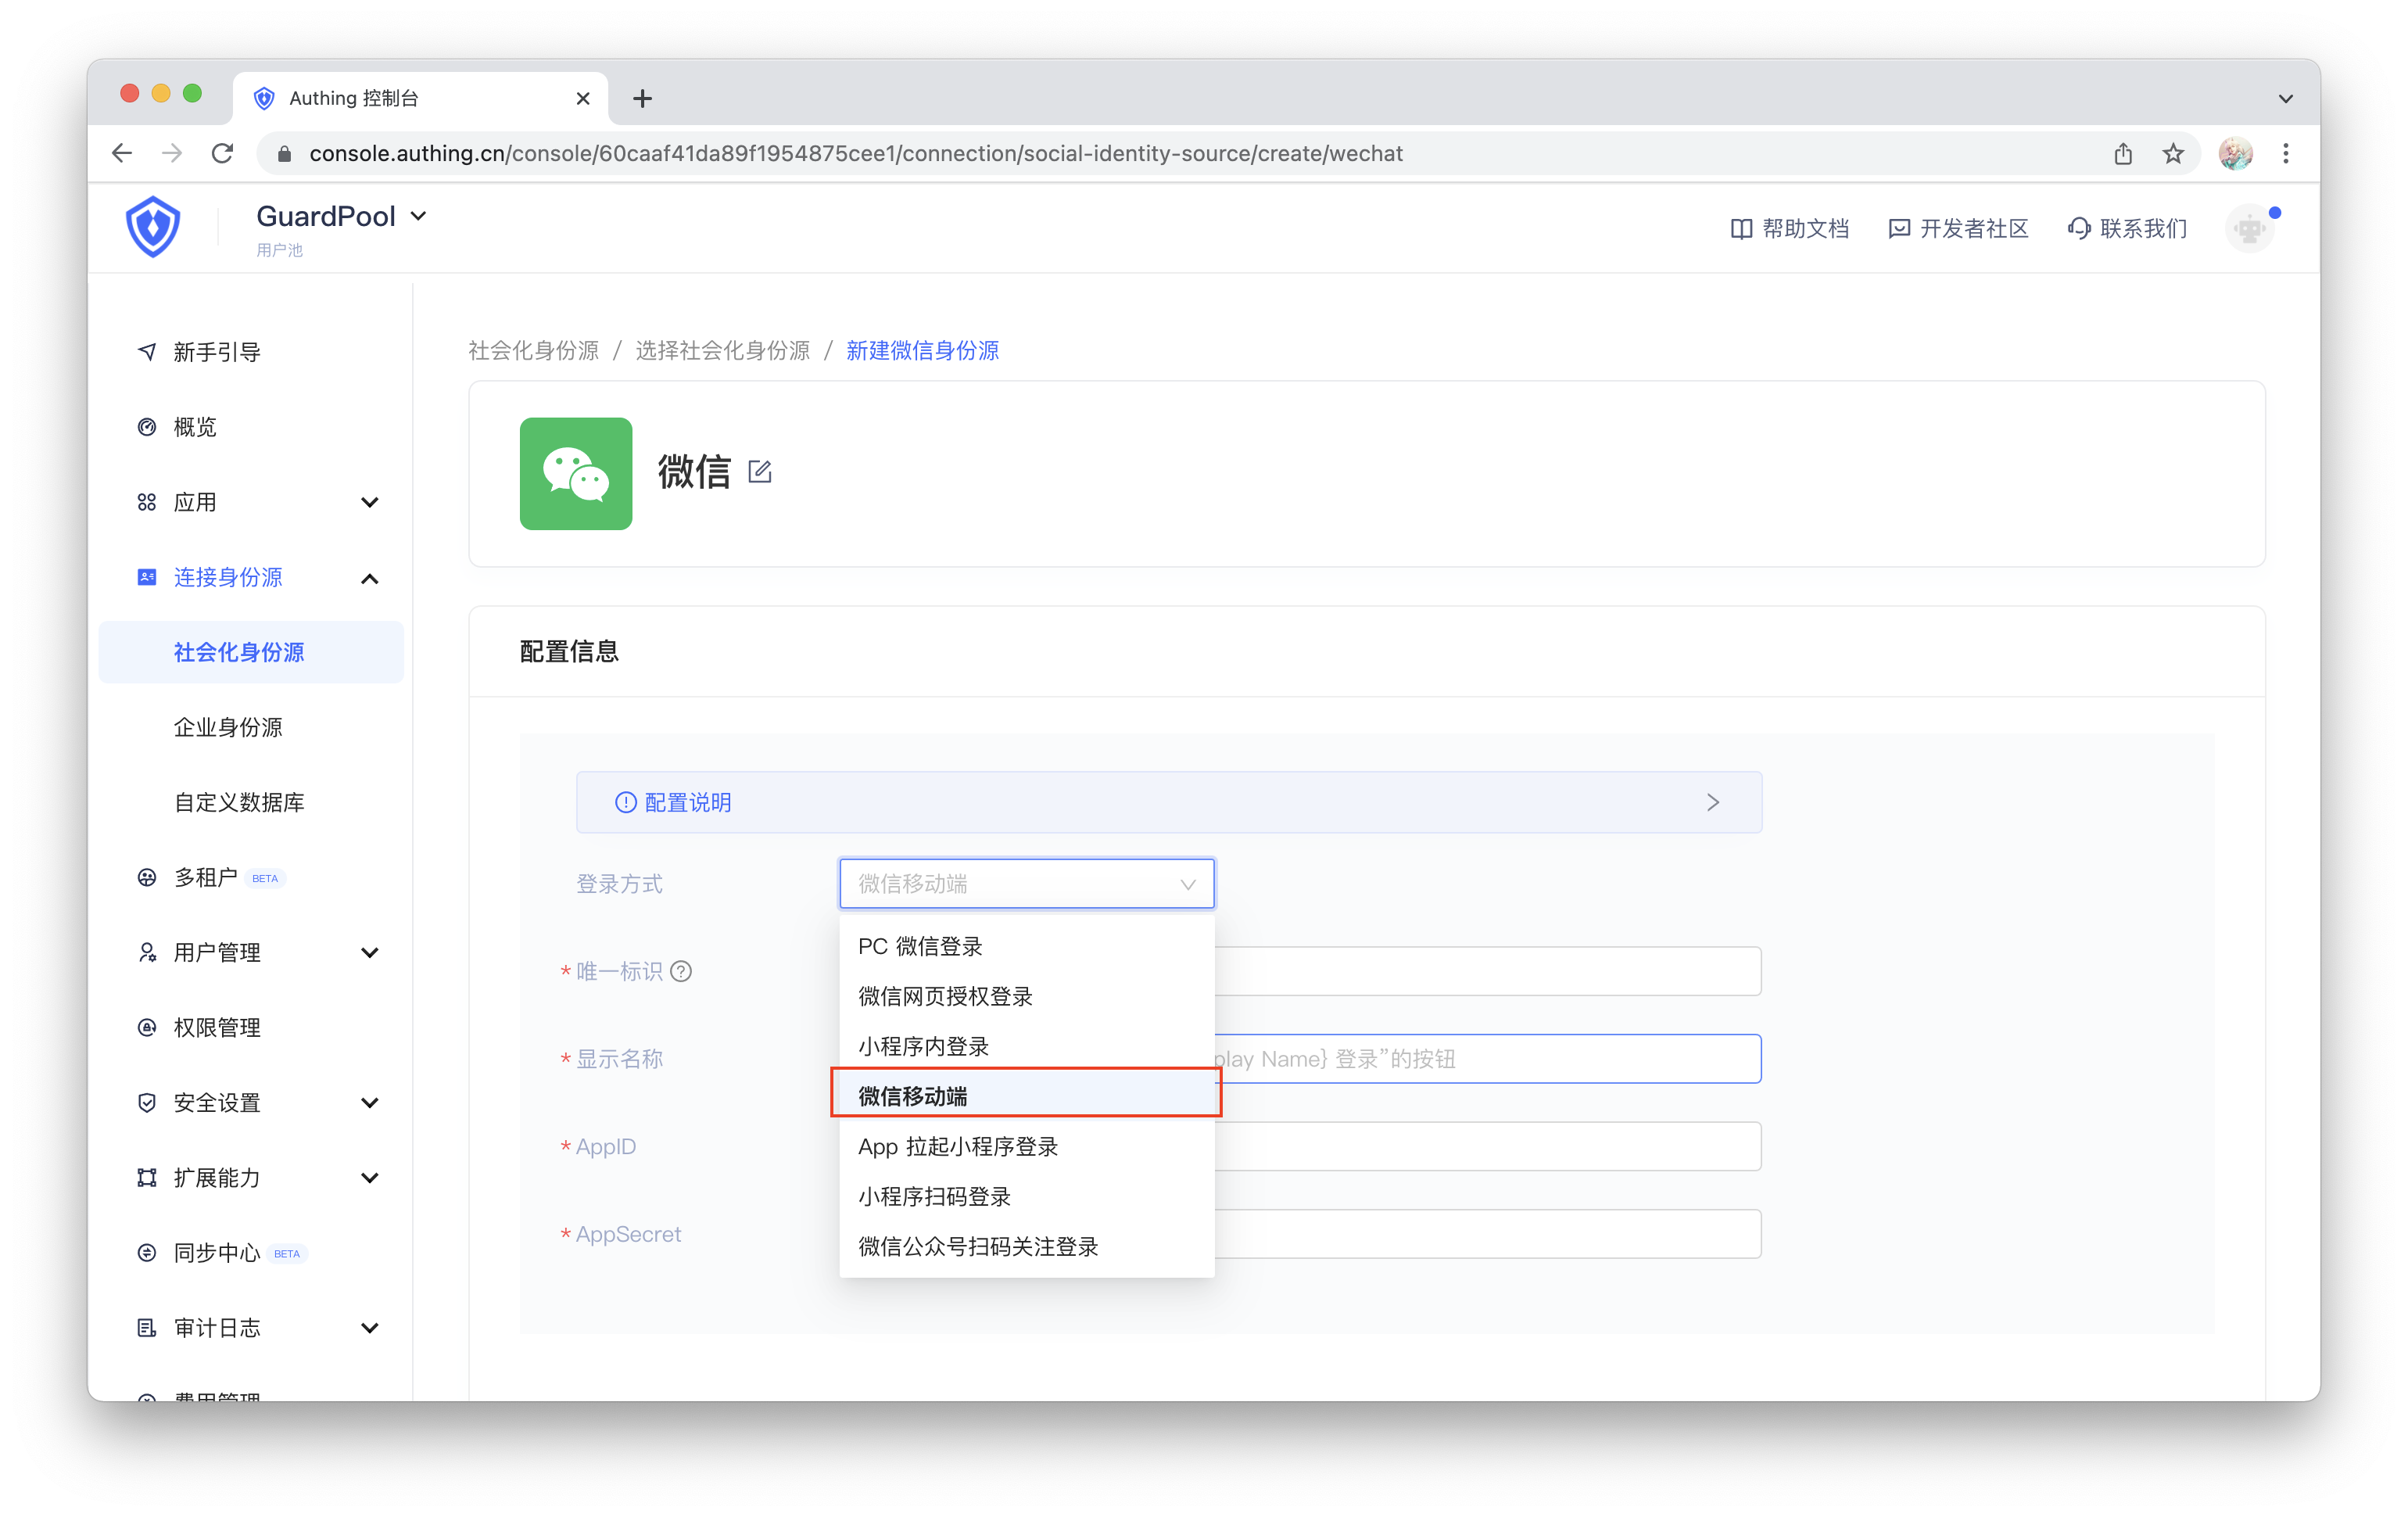Screen dimensions: 2408x1517
Task: Open the 登录方式 dropdown selector
Action: 1026,884
